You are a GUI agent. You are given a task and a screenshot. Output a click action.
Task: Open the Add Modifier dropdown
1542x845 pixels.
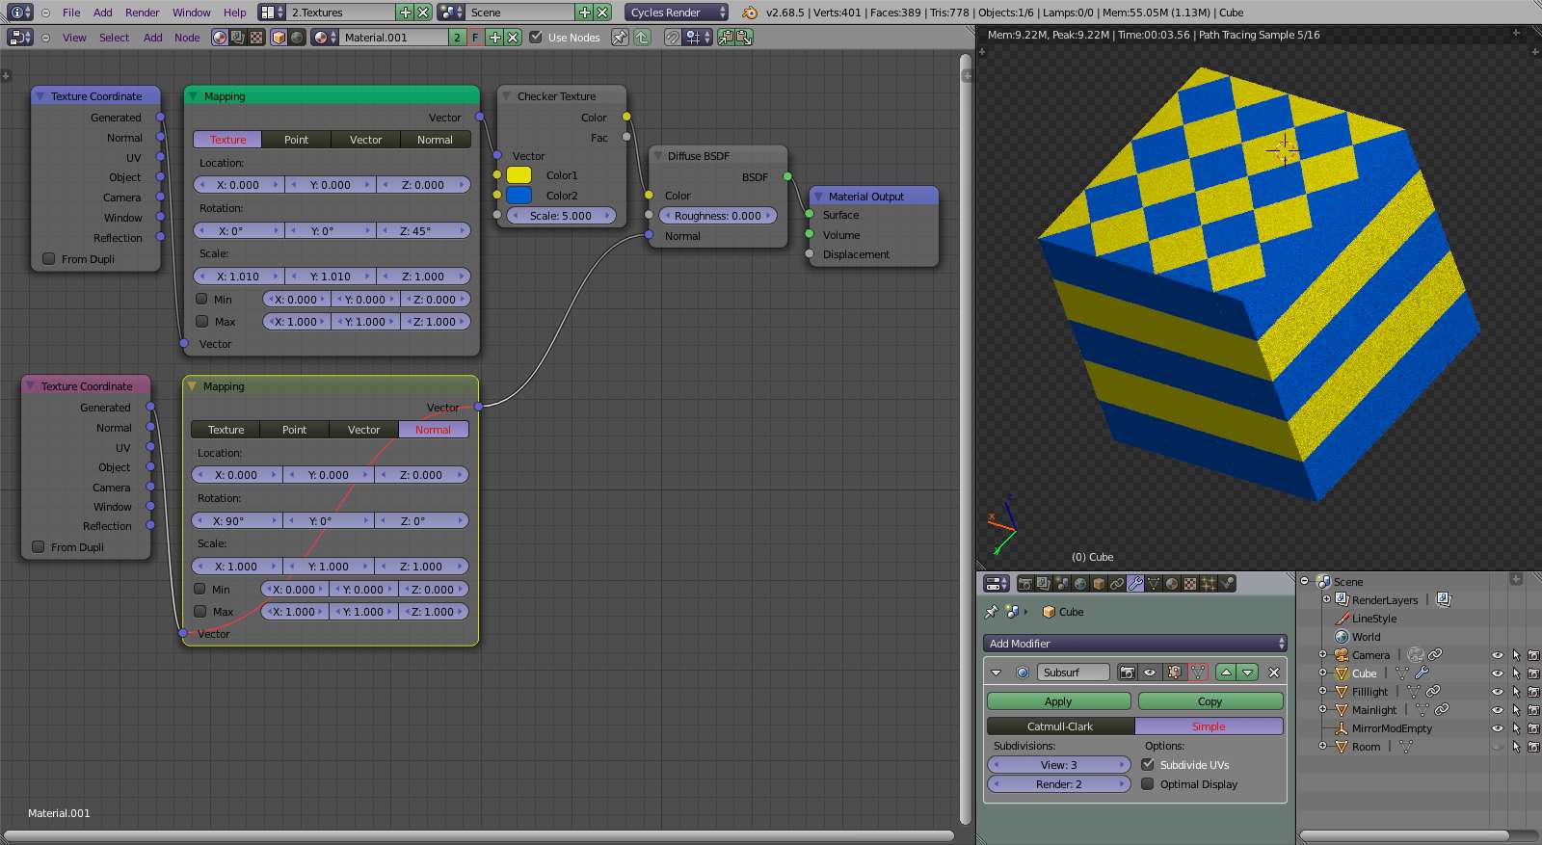[1135, 644]
